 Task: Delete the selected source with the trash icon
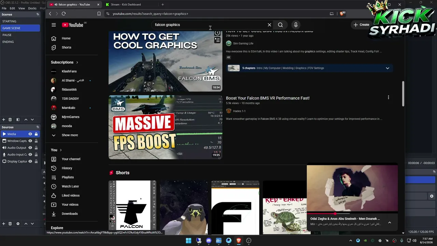click(x=10, y=224)
